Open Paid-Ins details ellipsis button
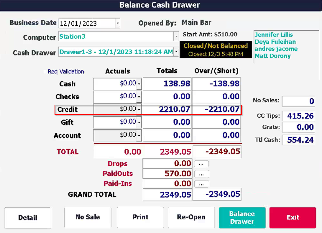Image resolution: width=322 pixels, height=233 pixels. click(201, 184)
